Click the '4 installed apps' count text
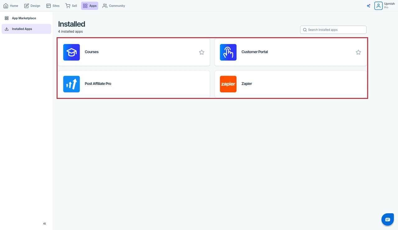Image resolution: width=398 pixels, height=230 pixels. (71, 32)
